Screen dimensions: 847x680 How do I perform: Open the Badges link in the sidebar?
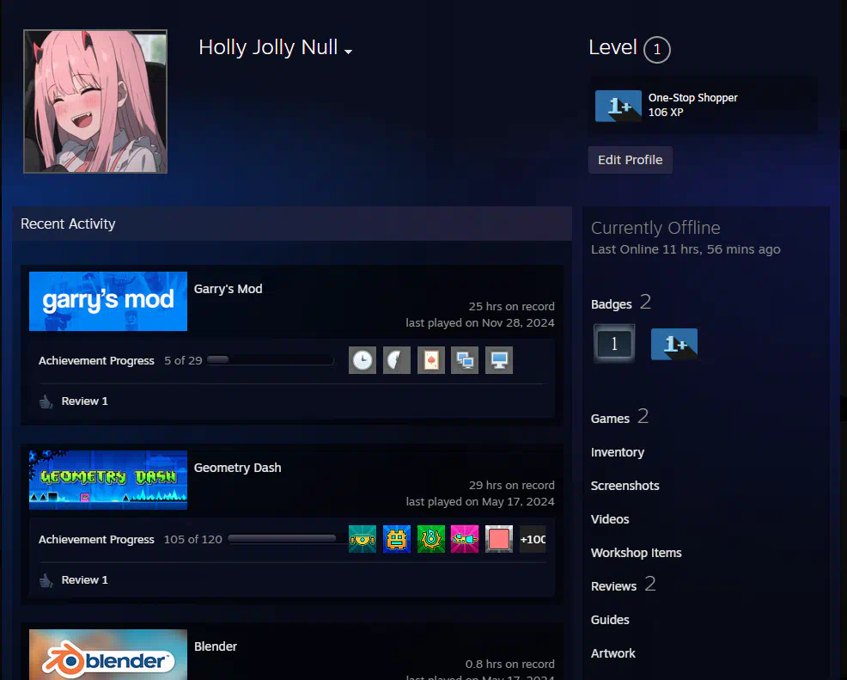[611, 304]
